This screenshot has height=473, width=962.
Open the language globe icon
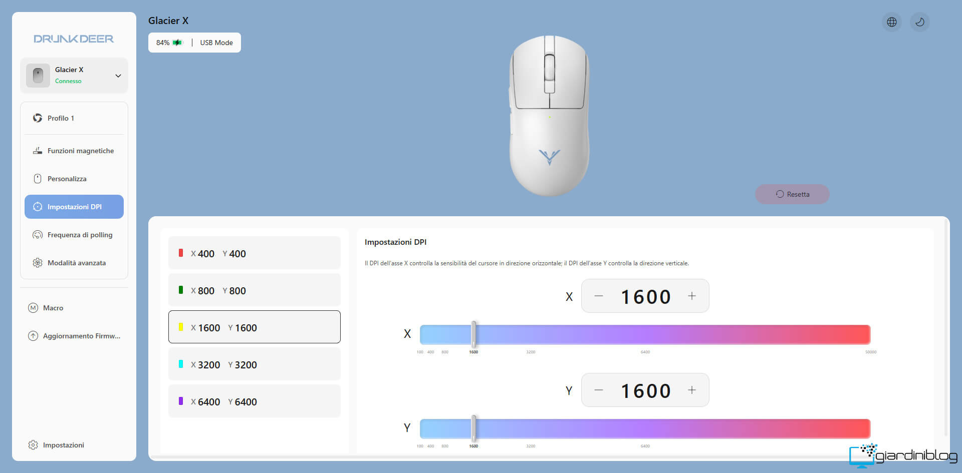[892, 22]
